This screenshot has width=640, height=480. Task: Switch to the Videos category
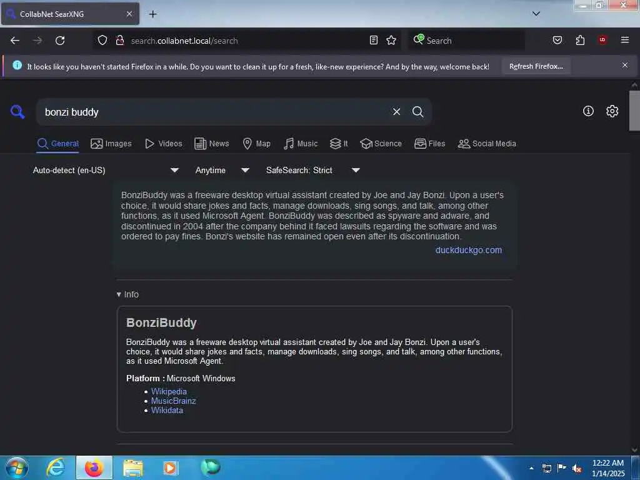click(164, 144)
